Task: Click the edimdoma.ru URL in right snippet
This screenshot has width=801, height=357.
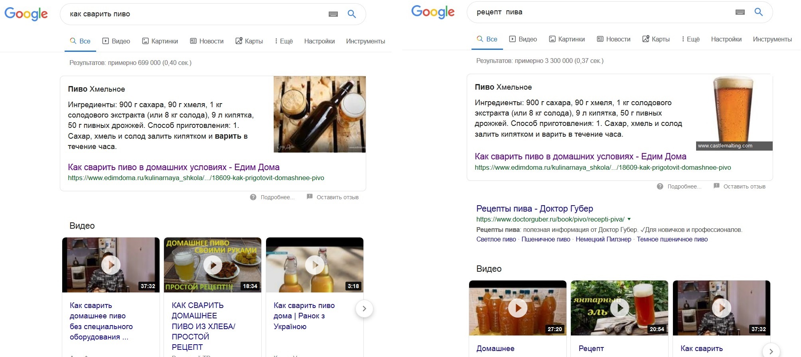Action: pos(603,168)
